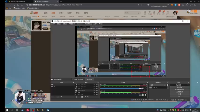Mute the second audio mixer channel speaker icon
The width and height of the screenshot is (200, 112).
pos(142,95)
